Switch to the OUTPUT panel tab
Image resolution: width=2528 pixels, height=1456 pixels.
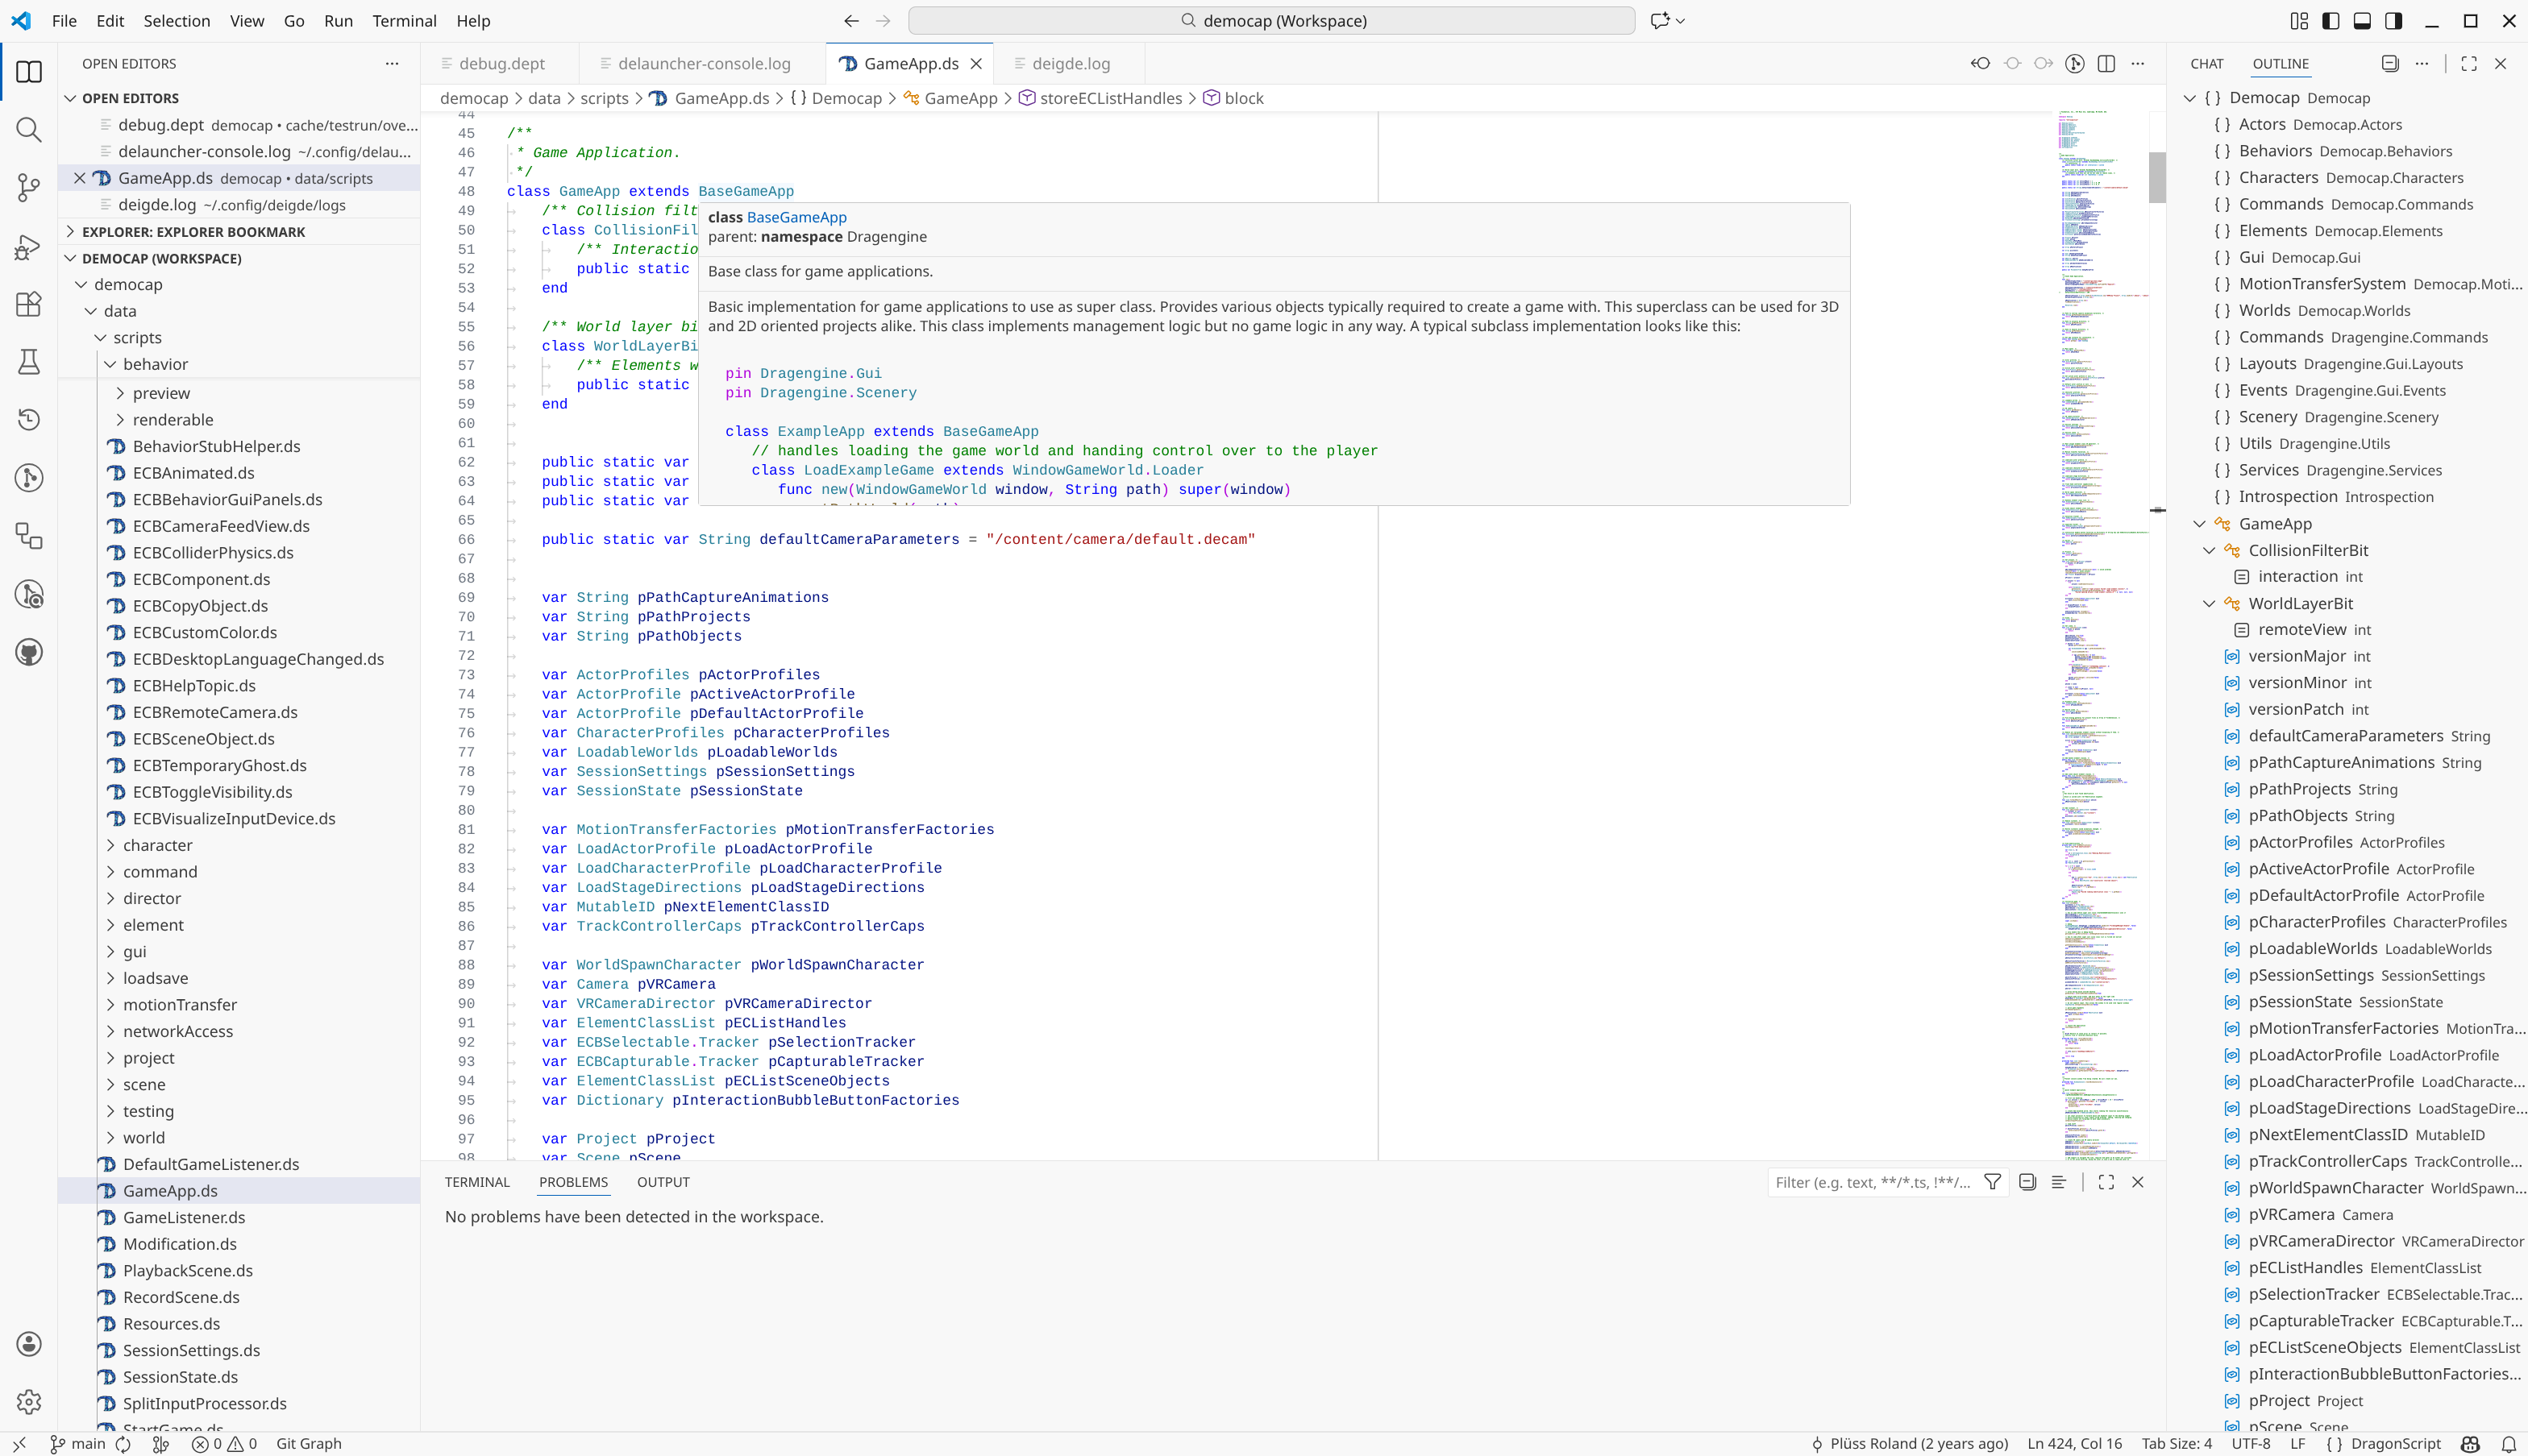(x=663, y=1182)
